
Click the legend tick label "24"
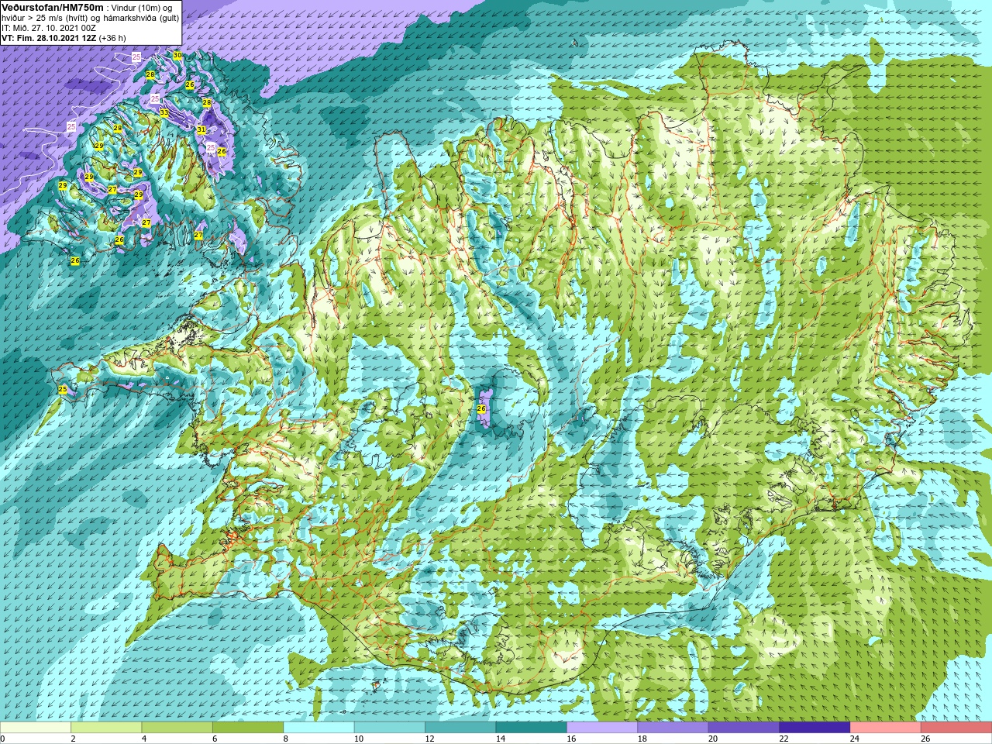pyautogui.click(x=854, y=739)
